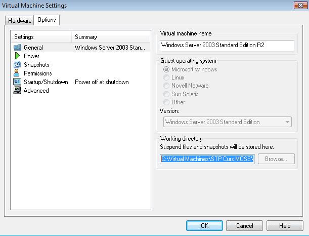Select the Advanced setting label
The height and width of the screenshot is (236, 309).
[36, 91]
